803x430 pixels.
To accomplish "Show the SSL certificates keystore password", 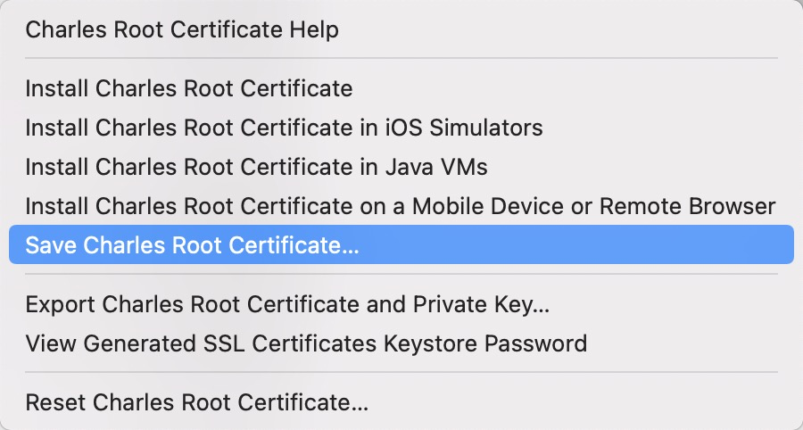I will pyautogui.click(x=306, y=343).
